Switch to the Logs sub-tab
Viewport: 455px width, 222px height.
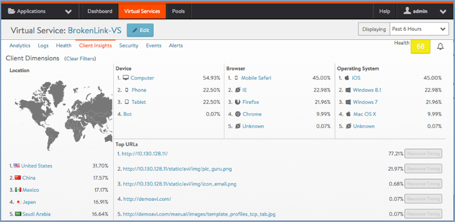click(x=43, y=46)
